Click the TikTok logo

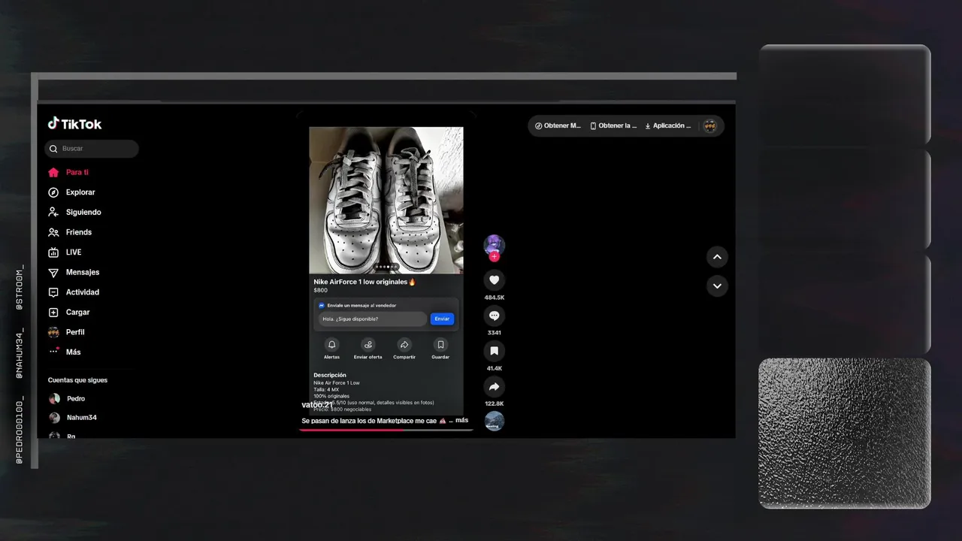point(74,124)
